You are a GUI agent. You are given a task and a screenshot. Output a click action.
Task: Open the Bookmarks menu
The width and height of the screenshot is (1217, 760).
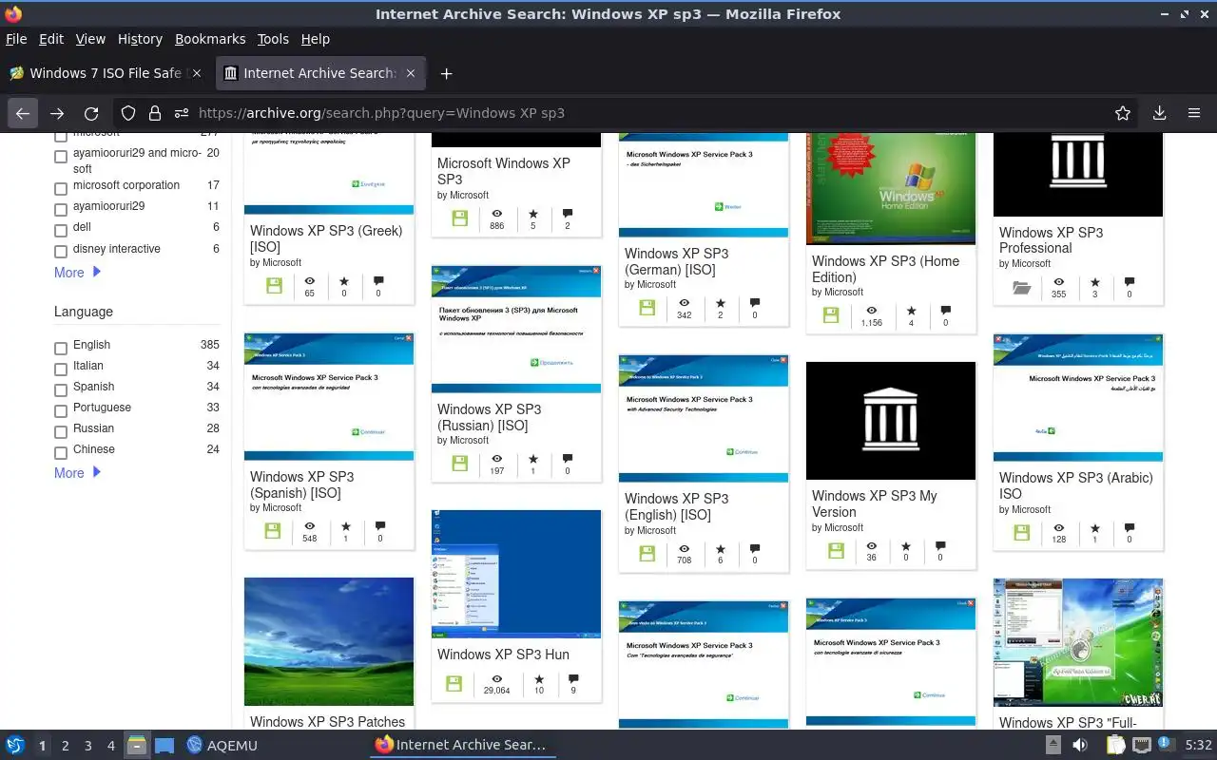pos(210,39)
